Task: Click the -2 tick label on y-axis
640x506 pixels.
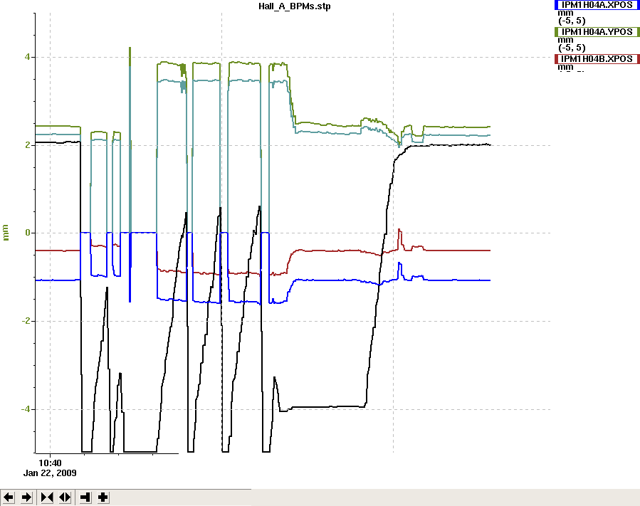Action: [26, 321]
